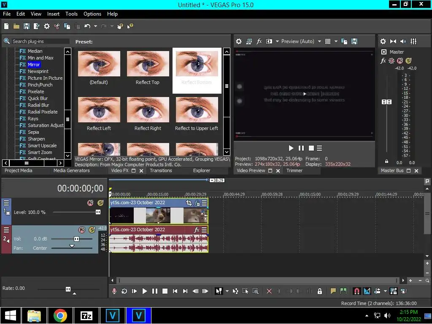
Task: Adjust the Rate slider handle
Action: click(x=68, y=289)
